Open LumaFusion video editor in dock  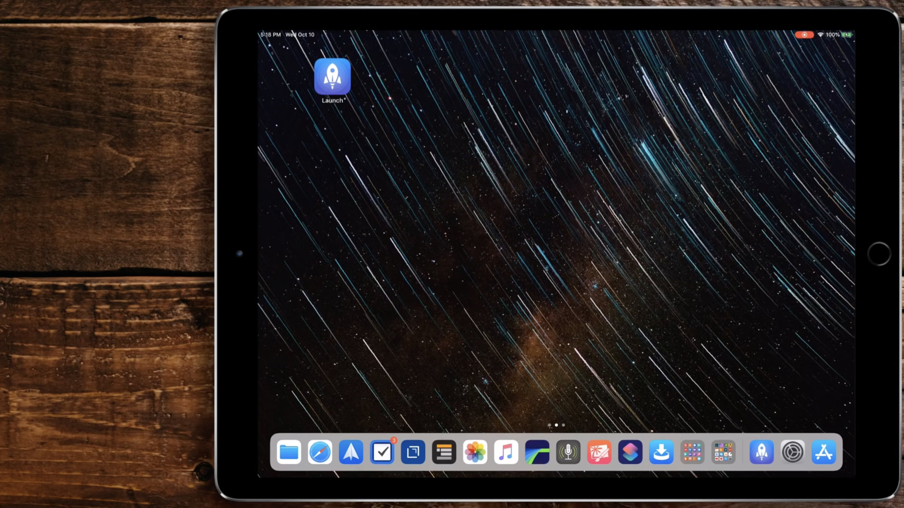[537, 452]
